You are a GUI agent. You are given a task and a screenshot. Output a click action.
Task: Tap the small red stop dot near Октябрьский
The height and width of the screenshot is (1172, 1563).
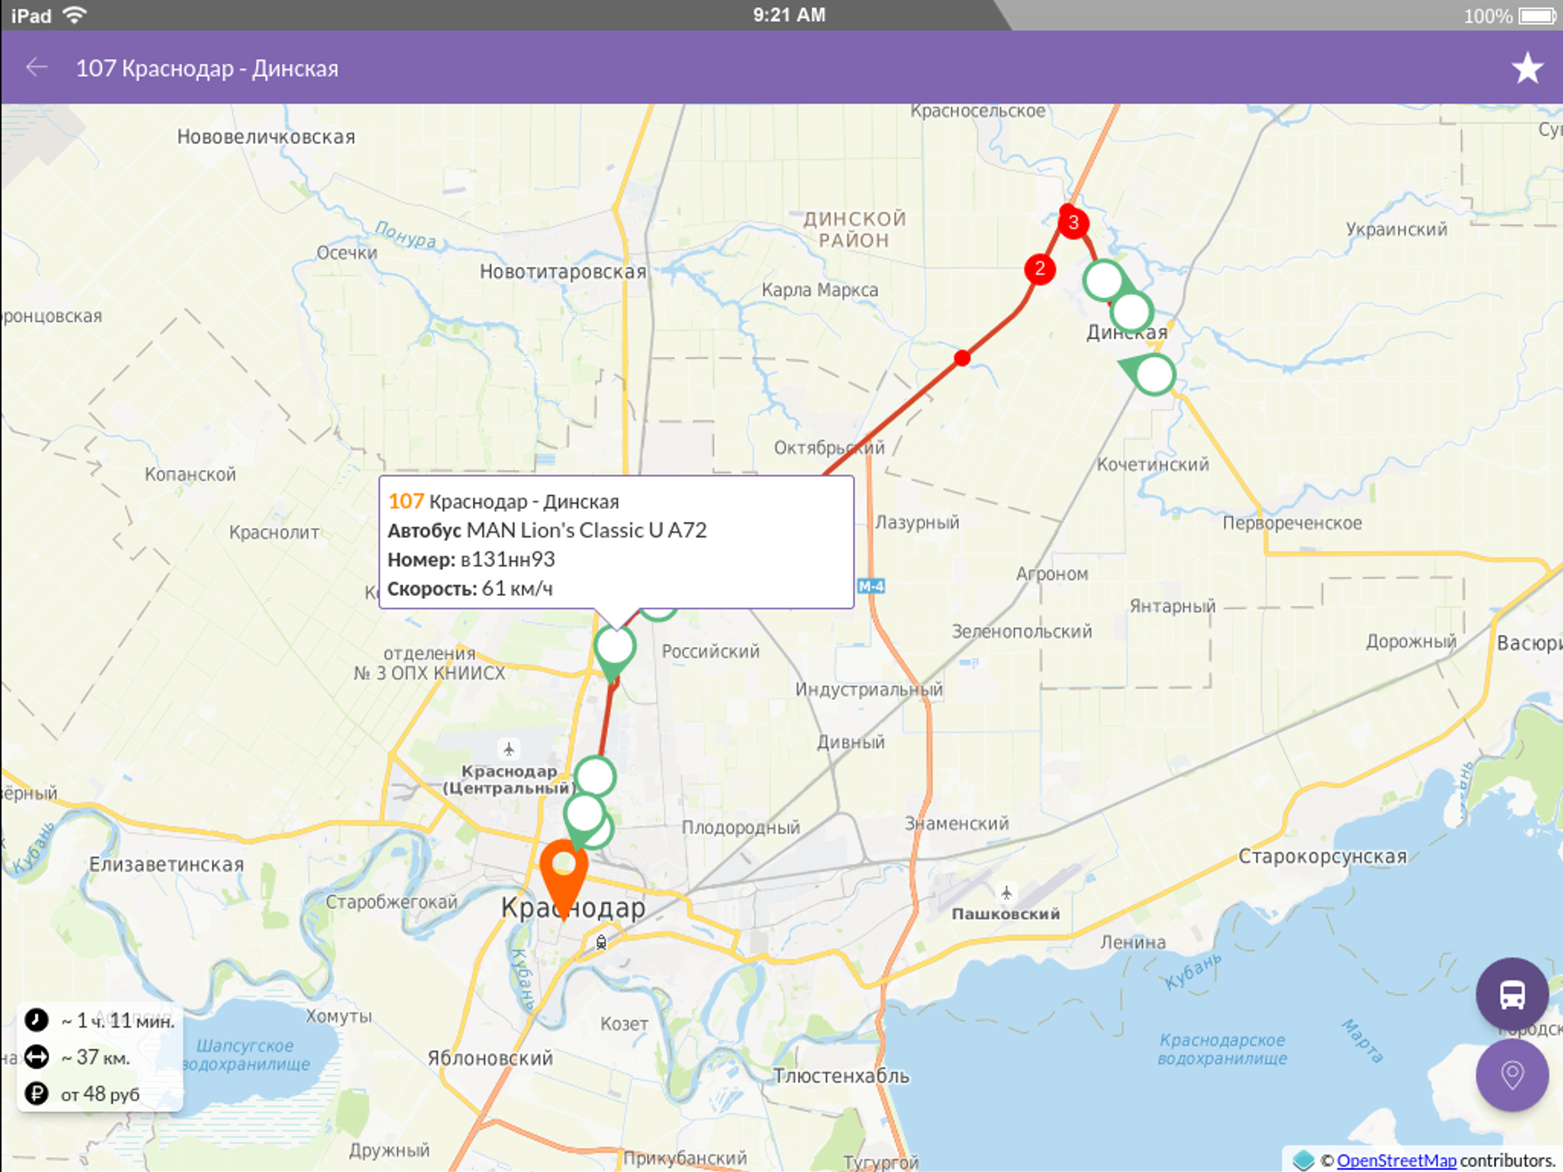point(962,358)
